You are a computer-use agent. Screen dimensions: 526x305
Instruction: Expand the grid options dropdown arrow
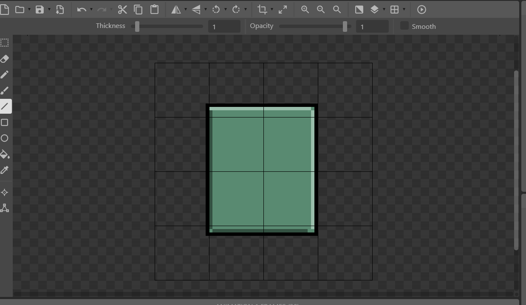404,9
